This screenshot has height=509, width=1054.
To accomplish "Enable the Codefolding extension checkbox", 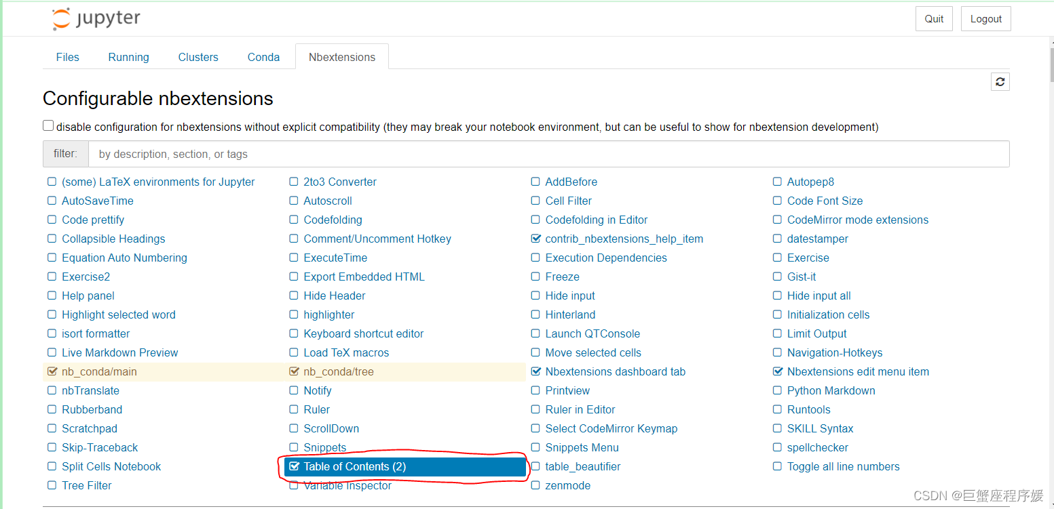I will 294,220.
